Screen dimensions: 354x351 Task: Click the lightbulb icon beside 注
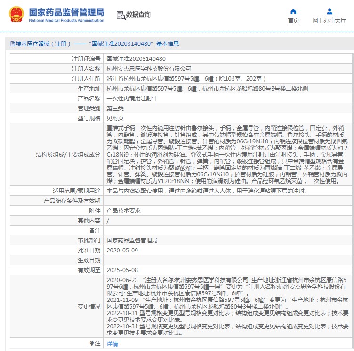coord(91,343)
